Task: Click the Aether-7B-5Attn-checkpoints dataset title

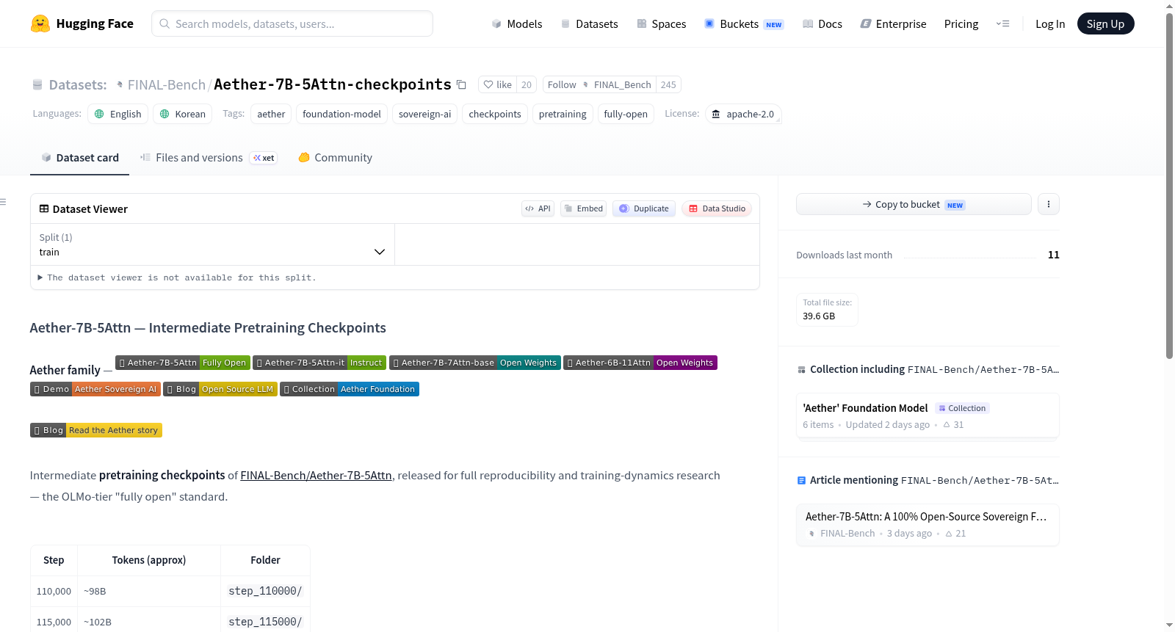Action: click(333, 84)
